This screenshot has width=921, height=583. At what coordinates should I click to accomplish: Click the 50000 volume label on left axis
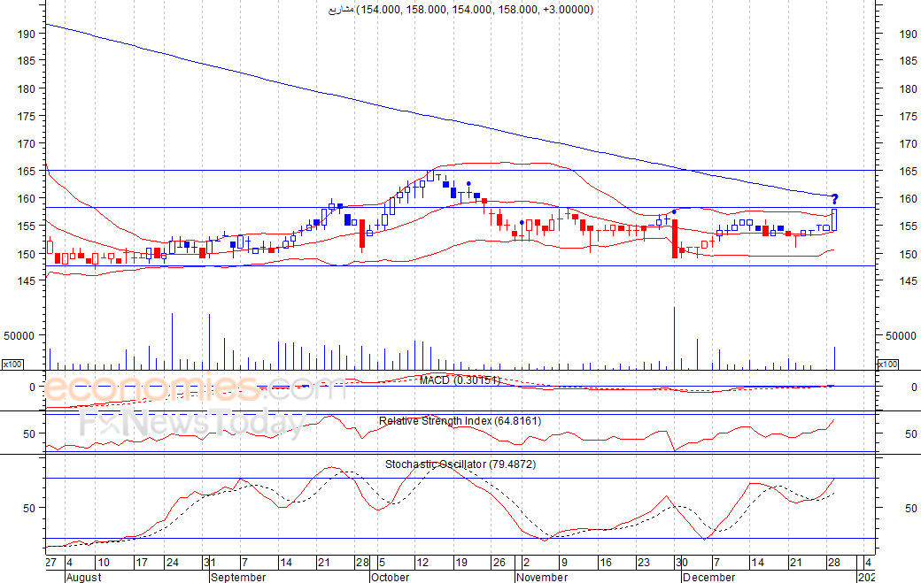pos(19,335)
